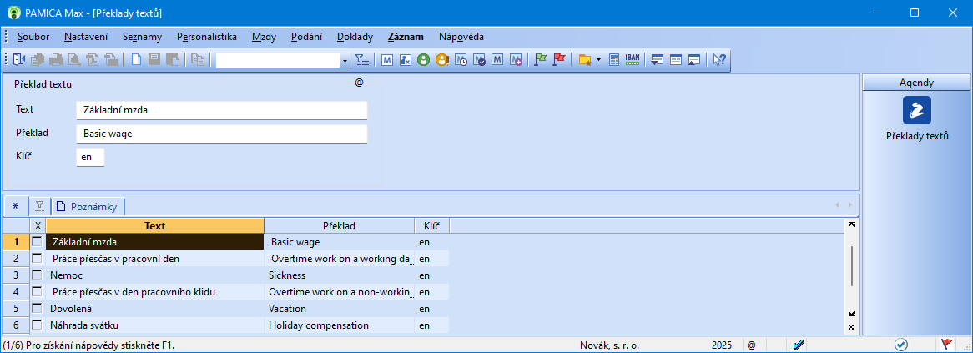973x353 pixels.
Task: Expand the favorites folder dropdown arrow
Action: point(598,61)
